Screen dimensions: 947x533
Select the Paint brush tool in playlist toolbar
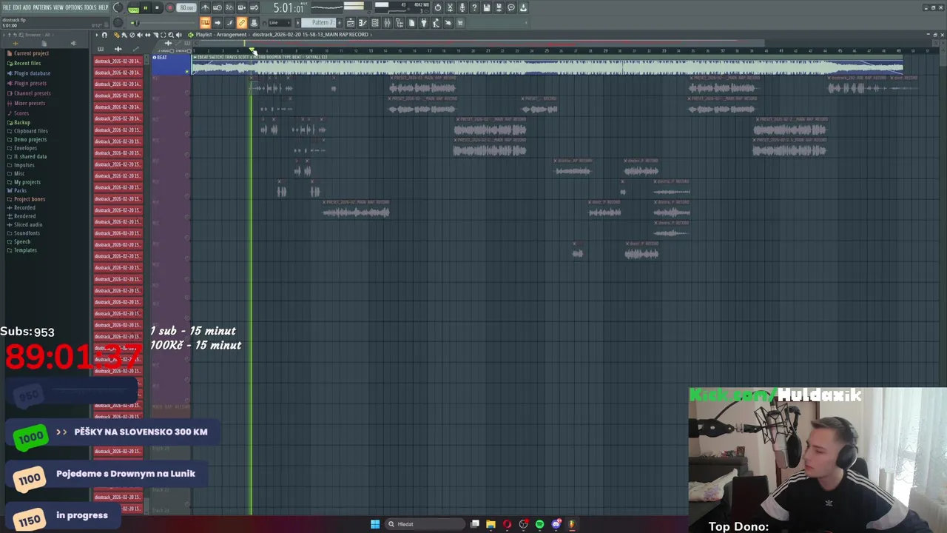click(x=124, y=35)
